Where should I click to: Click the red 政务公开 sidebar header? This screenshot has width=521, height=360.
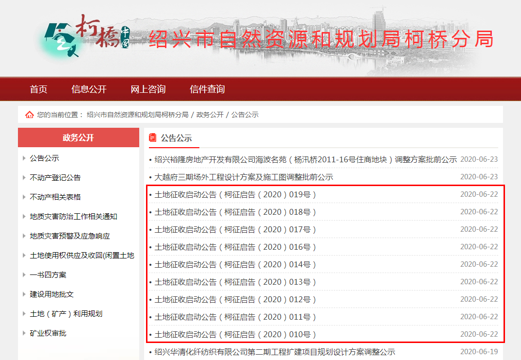coord(78,137)
